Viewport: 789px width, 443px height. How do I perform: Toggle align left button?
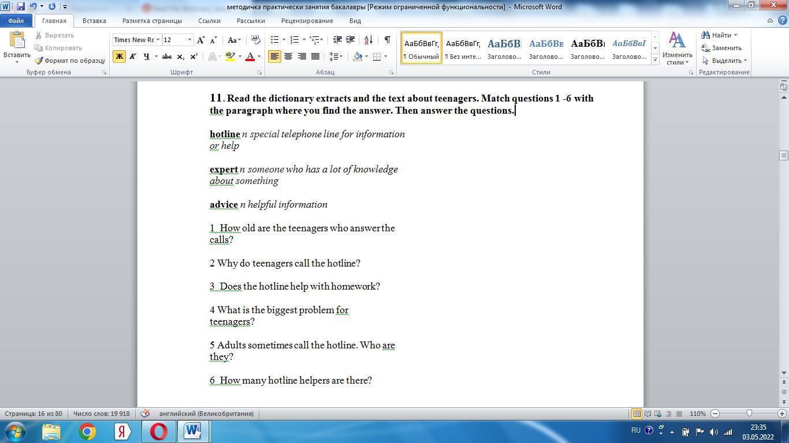tap(274, 57)
